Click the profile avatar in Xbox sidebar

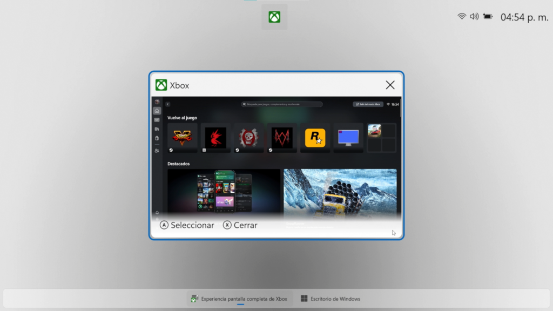click(x=157, y=102)
